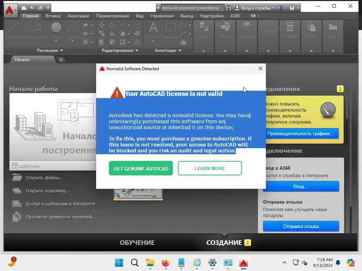The image size is (362, 271).
Task: Click the Help question mark icon
Action: tap(292, 8)
